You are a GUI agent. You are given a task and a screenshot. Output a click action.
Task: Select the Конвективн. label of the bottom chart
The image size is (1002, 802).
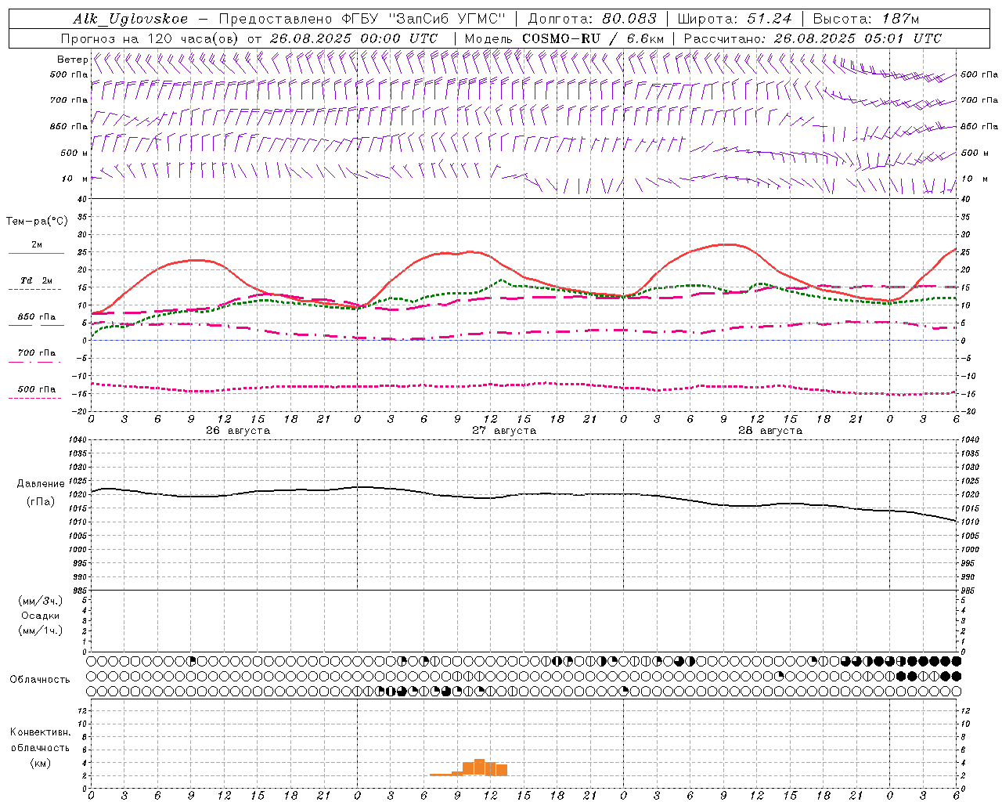(40, 732)
